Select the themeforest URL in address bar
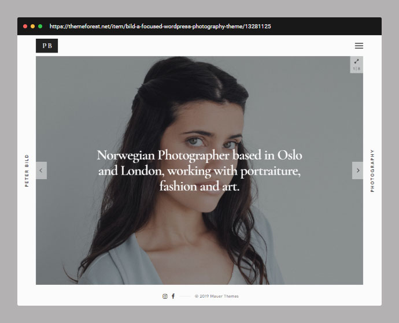The width and height of the screenshot is (399, 323). [160, 27]
